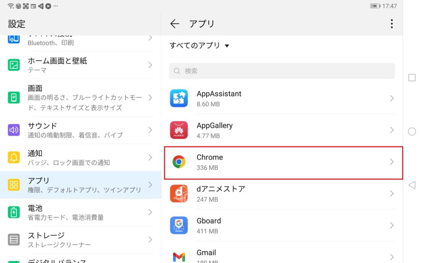Tap the square recent-apps navigation button
The image size is (421, 263).
pyautogui.click(x=412, y=78)
